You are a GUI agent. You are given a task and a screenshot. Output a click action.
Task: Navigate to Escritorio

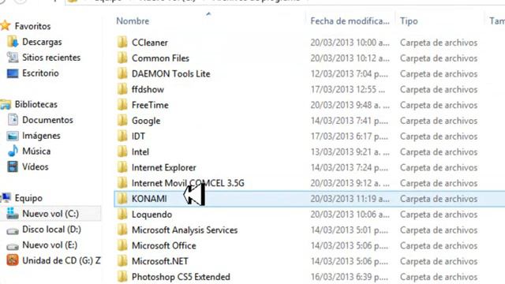40,73
